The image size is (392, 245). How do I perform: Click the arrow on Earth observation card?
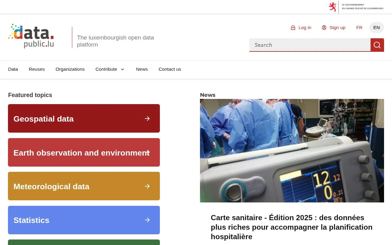(147, 152)
